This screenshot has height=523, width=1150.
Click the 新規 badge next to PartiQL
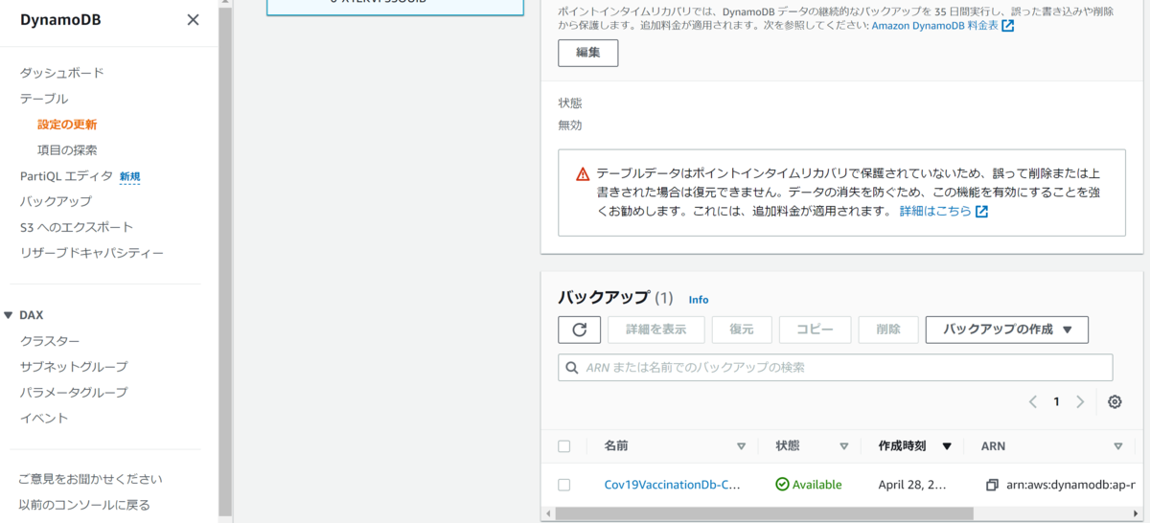[129, 176]
